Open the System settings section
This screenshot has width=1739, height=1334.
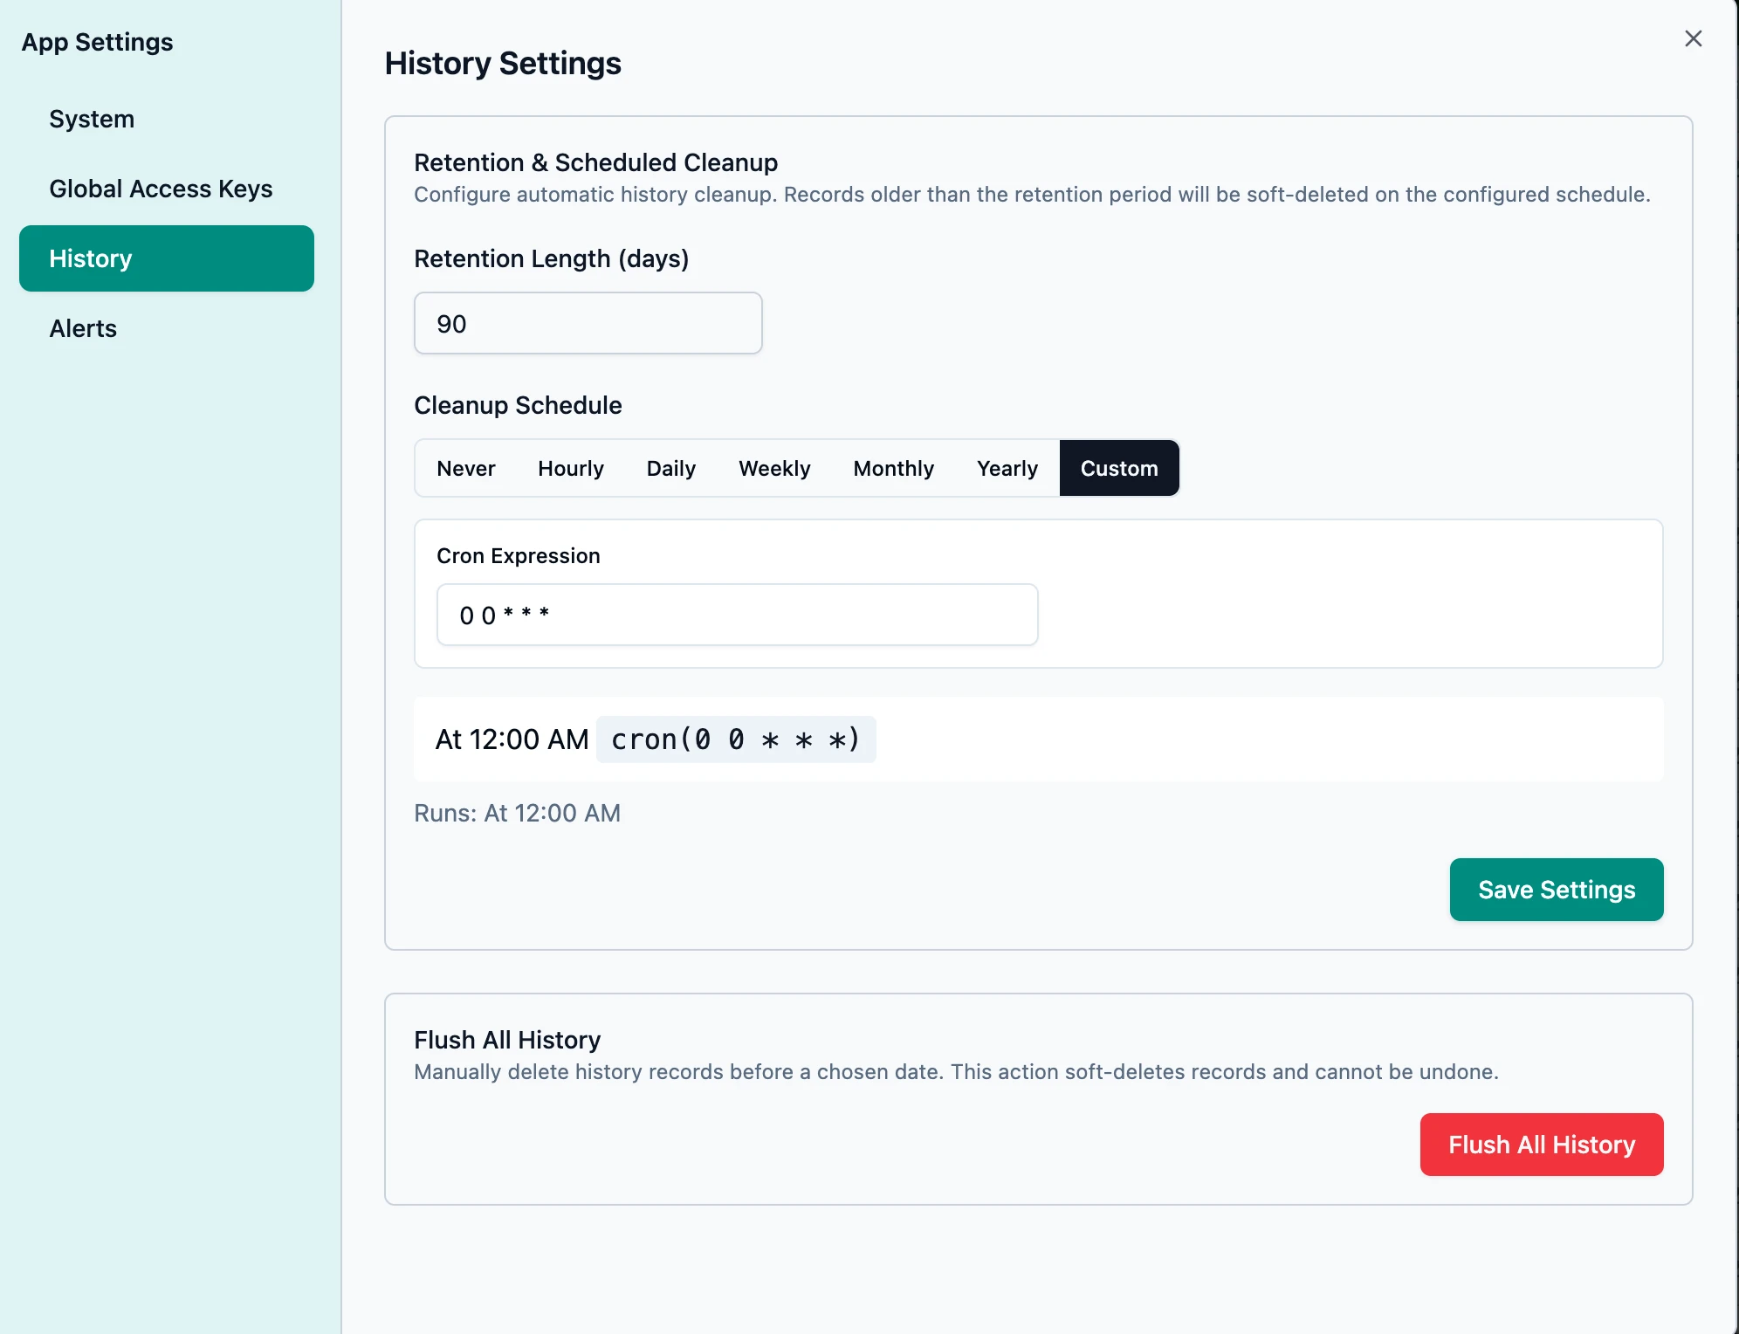click(x=92, y=119)
